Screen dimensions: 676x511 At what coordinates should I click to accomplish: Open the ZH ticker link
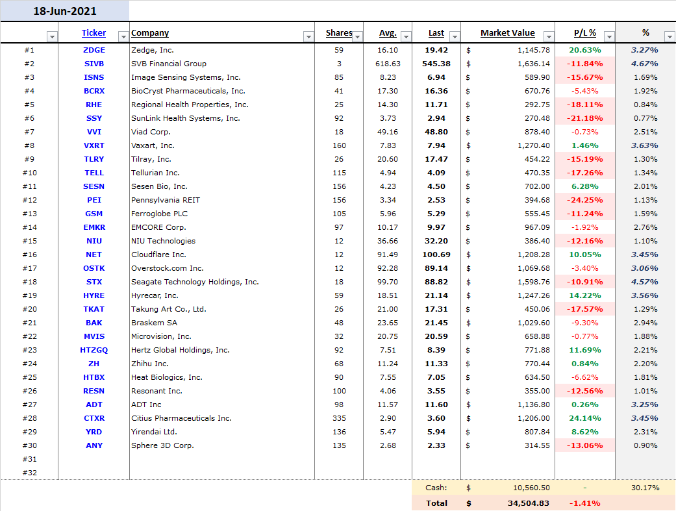(x=94, y=364)
